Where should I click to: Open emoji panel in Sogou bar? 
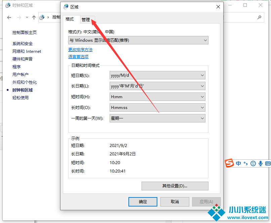(253, 163)
